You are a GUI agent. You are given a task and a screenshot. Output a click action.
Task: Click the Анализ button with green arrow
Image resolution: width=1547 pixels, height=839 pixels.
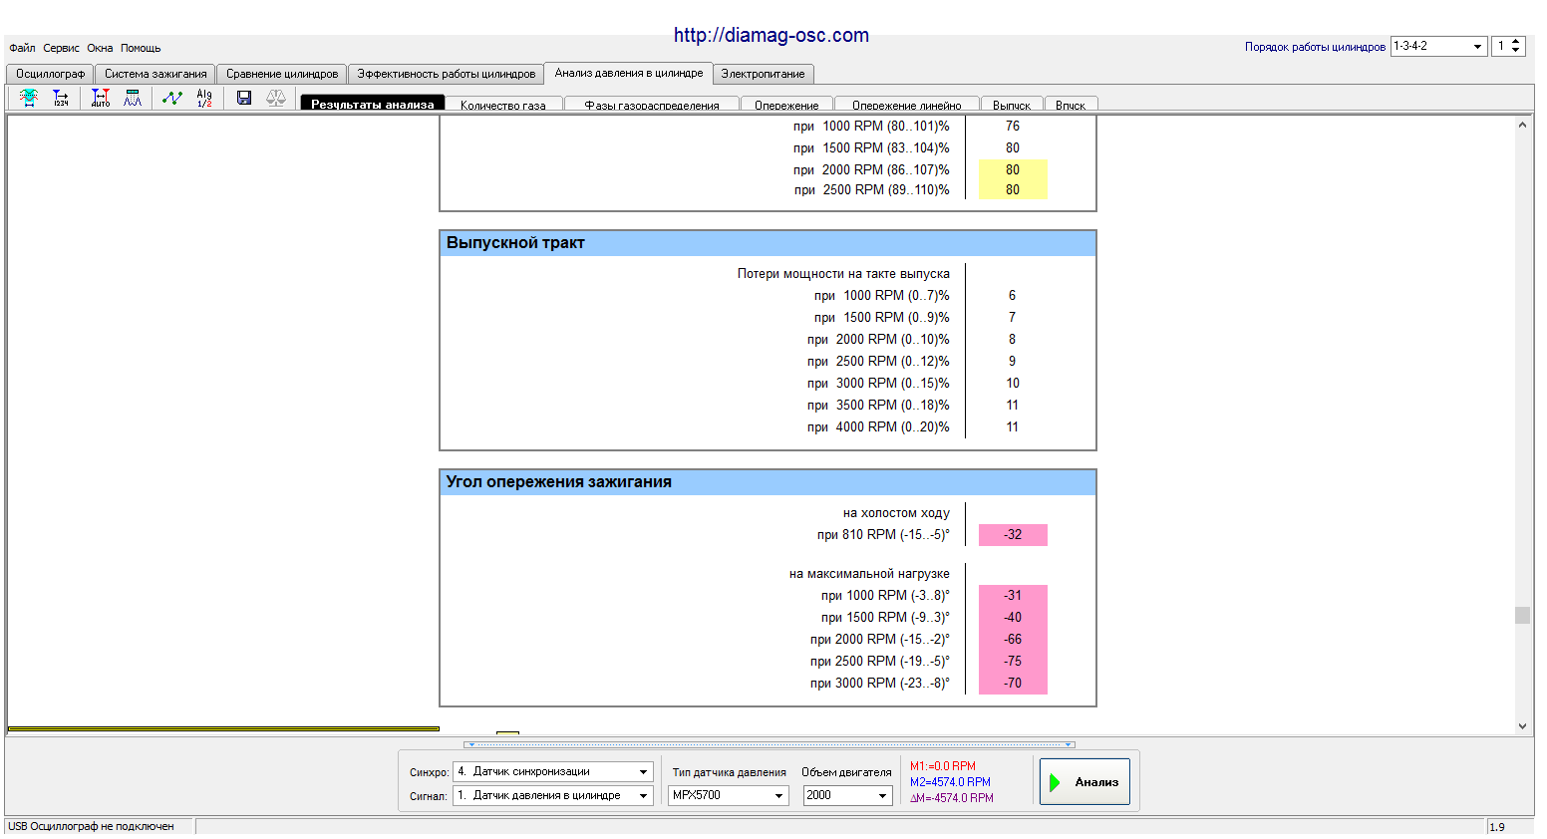[1084, 782]
